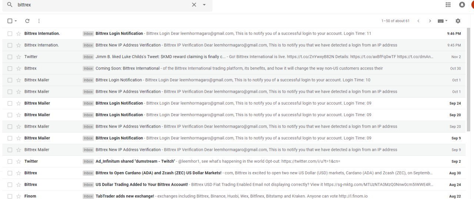Click the Aug 22 date
The height and width of the screenshot is (199, 474).
click(455, 196)
